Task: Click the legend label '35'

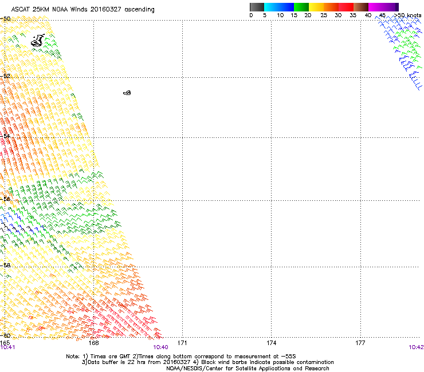Action: 353,15
